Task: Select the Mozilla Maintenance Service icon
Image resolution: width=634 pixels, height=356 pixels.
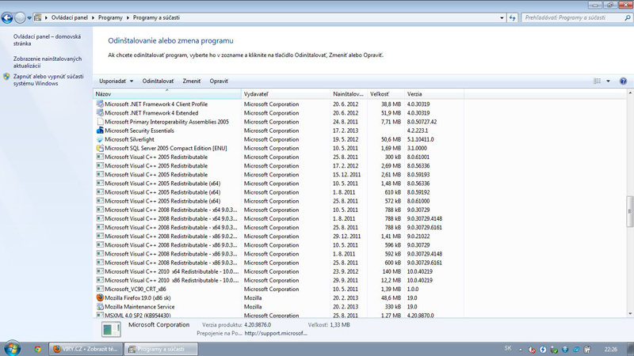Action: (x=100, y=306)
